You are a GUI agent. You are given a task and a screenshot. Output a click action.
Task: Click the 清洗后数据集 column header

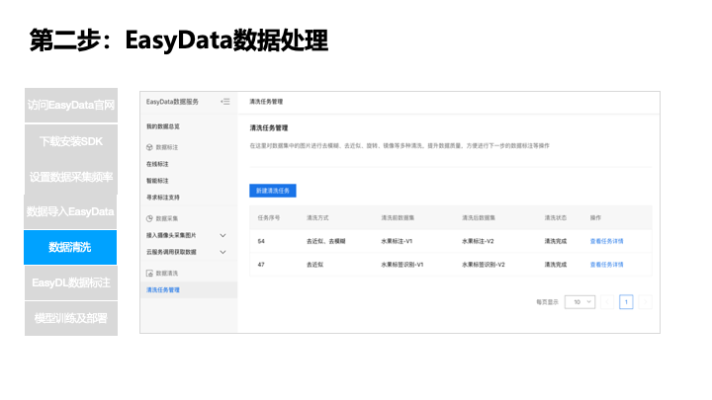(x=479, y=217)
